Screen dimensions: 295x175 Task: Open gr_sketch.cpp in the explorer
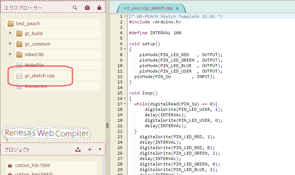coord(40,76)
